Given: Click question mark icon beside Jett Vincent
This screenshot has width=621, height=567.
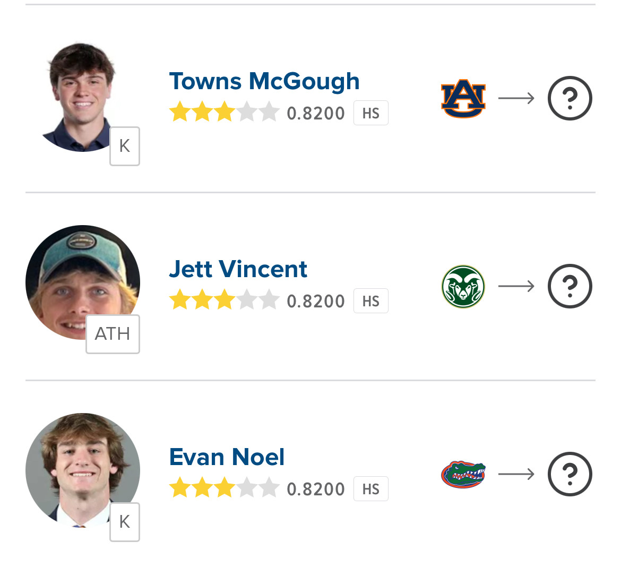Looking at the screenshot, I should (570, 287).
